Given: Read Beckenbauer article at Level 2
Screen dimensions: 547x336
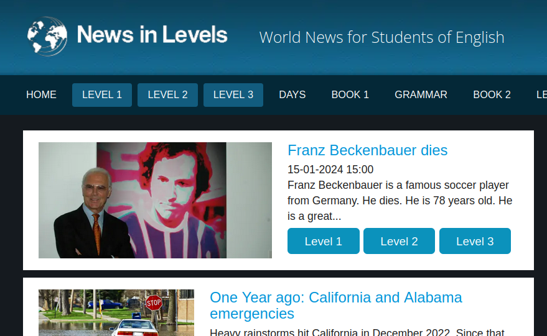Looking at the screenshot, I should point(399,242).
